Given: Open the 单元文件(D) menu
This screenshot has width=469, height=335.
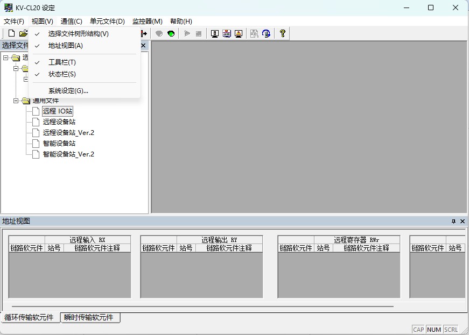Looking at the screenshot, I should point(107,22).
